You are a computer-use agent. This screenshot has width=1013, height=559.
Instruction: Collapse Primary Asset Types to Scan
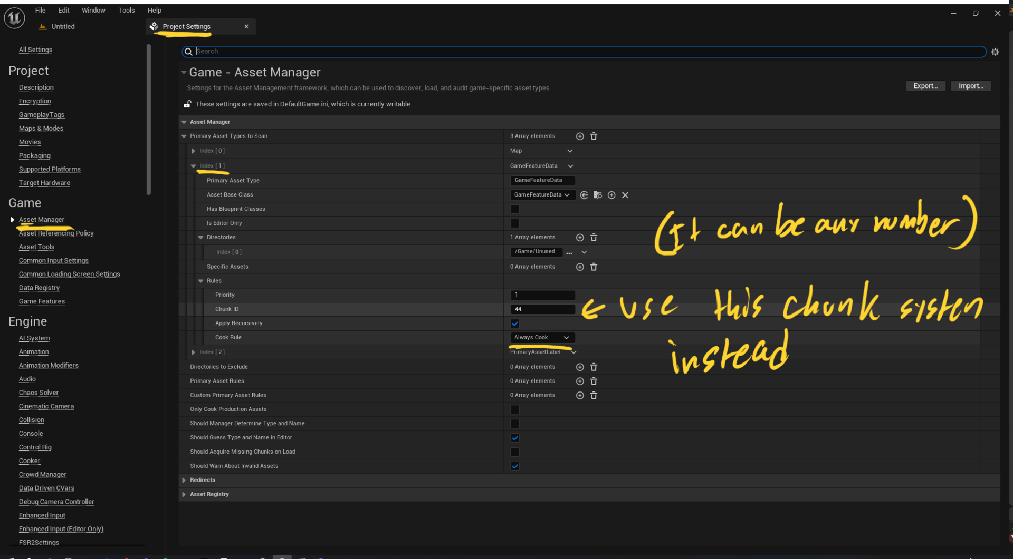tap(184, 136)
